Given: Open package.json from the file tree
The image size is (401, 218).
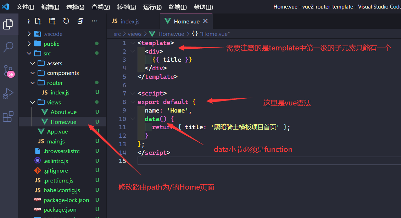Looking at the screenshot, I should coord(60,210).
